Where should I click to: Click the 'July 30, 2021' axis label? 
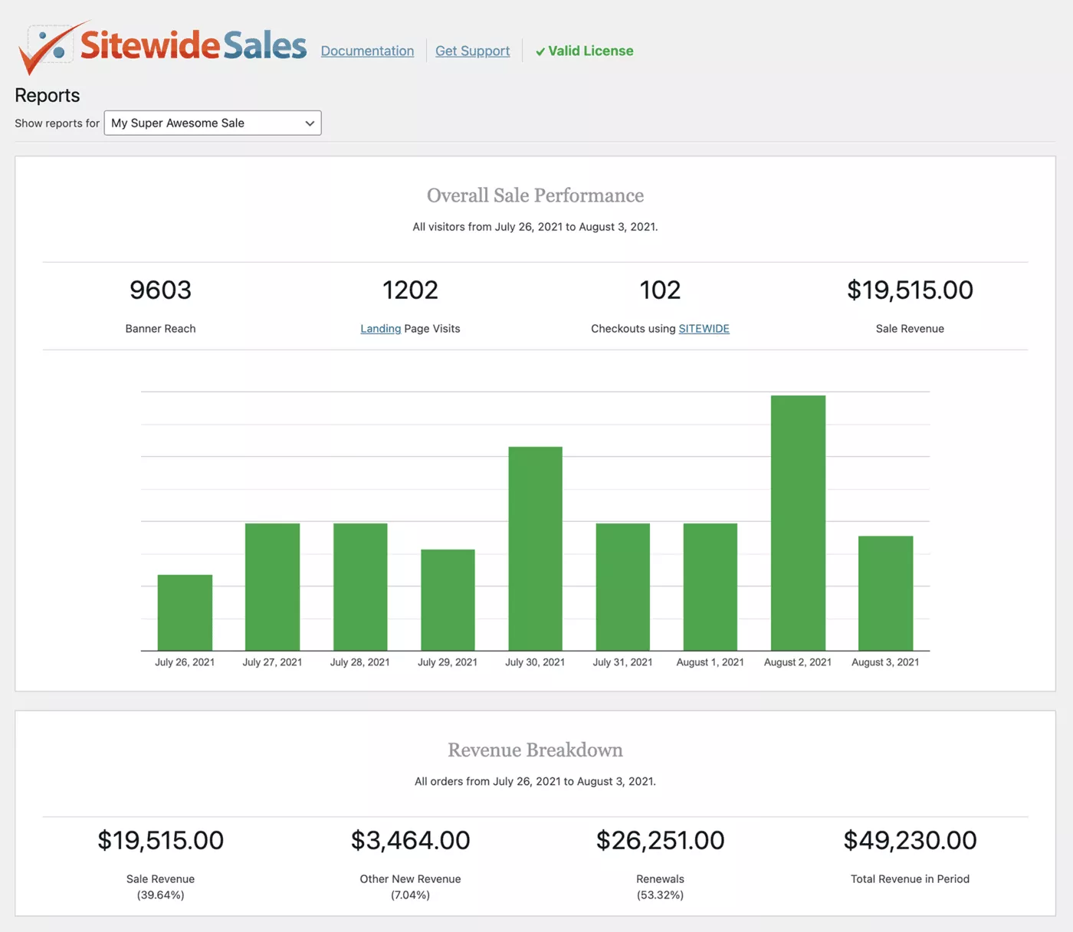point(535,662)
